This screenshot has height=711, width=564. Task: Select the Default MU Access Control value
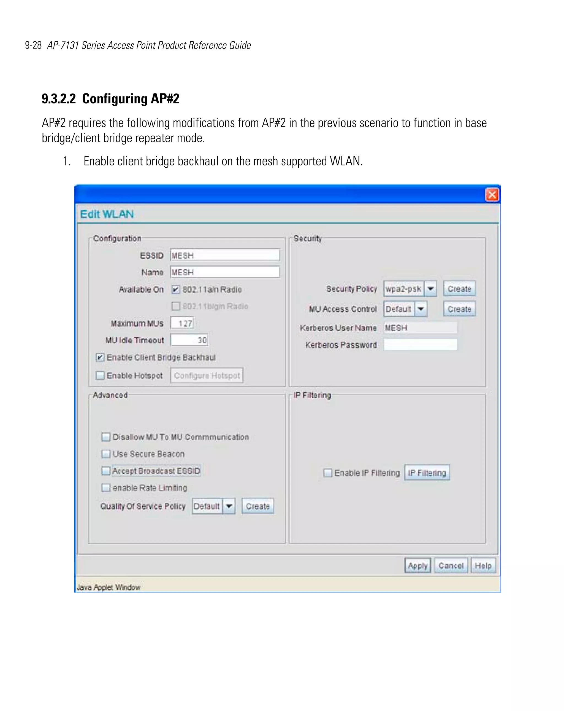pyautogui.click(x=398, y=309)
